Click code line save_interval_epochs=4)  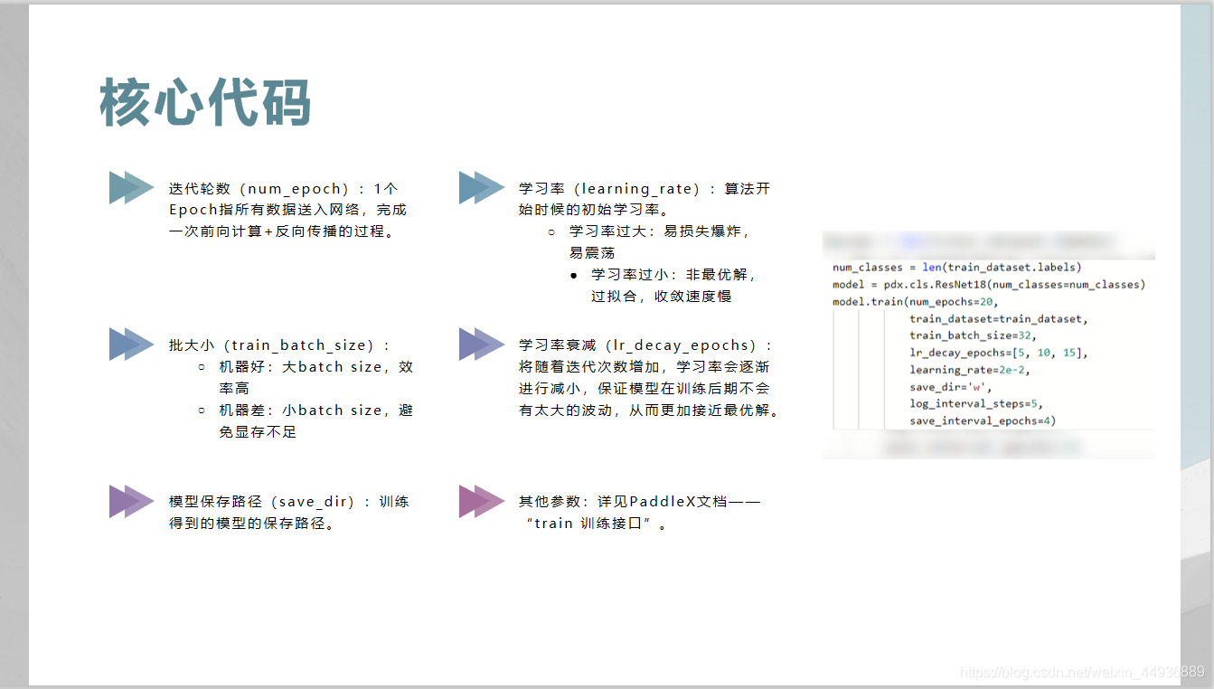(x=983, y=421)
